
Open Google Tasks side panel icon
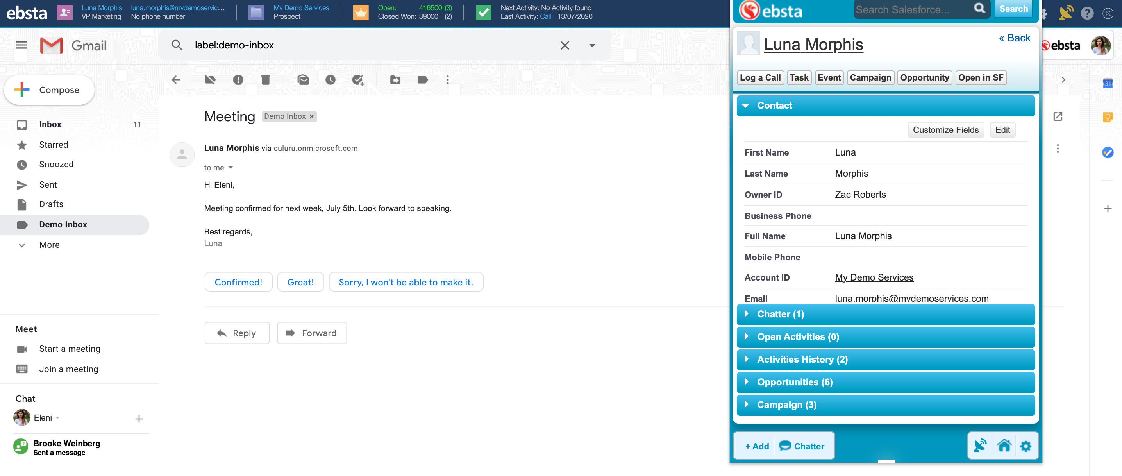(x=1108, y=152)
